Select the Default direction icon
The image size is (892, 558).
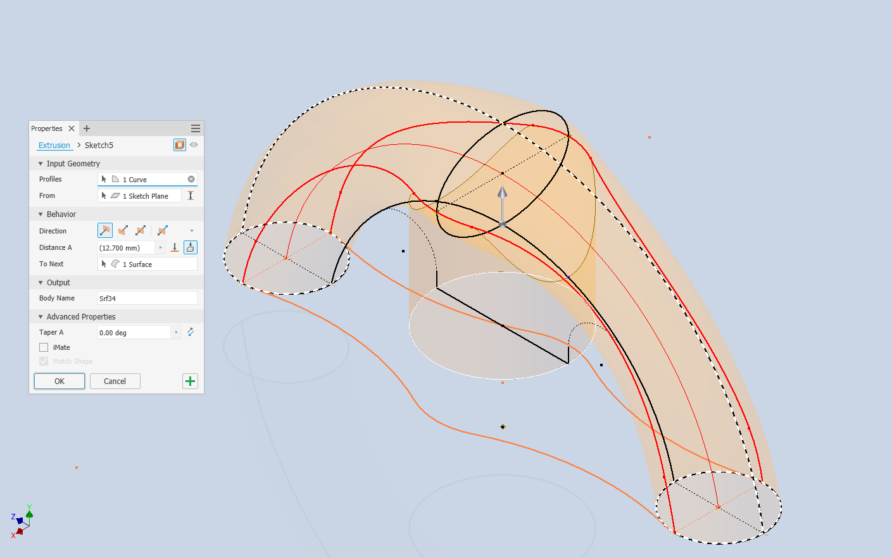[x=105, y=230]
